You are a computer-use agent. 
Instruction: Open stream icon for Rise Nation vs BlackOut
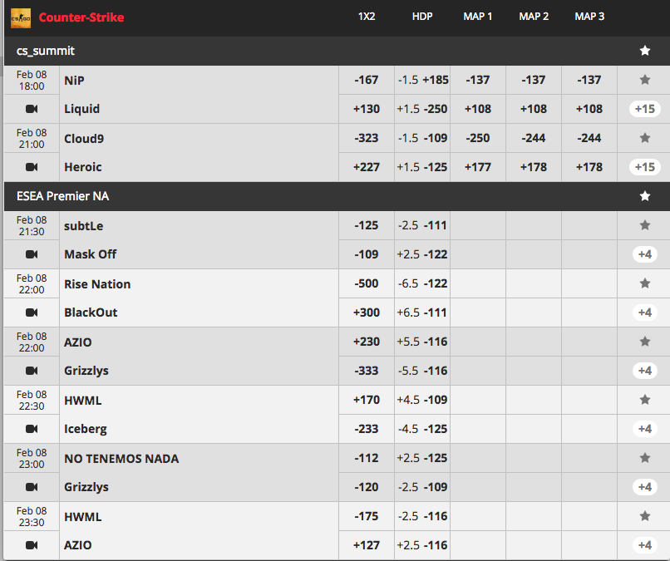tap(32, 312)
